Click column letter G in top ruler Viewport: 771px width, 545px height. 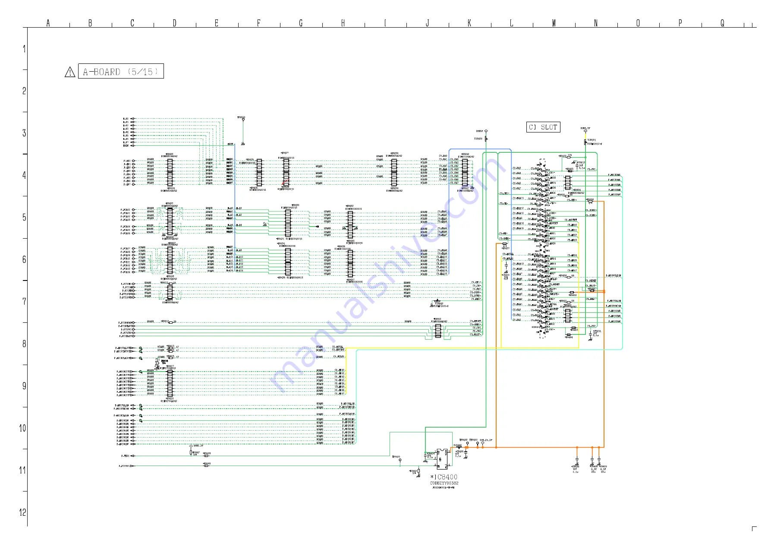[x=301, y=23]
